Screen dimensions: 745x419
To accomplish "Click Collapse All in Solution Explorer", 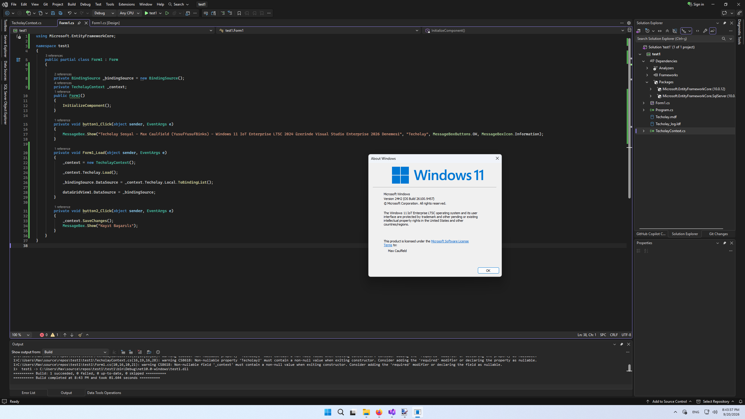I will tap(667, 31).
